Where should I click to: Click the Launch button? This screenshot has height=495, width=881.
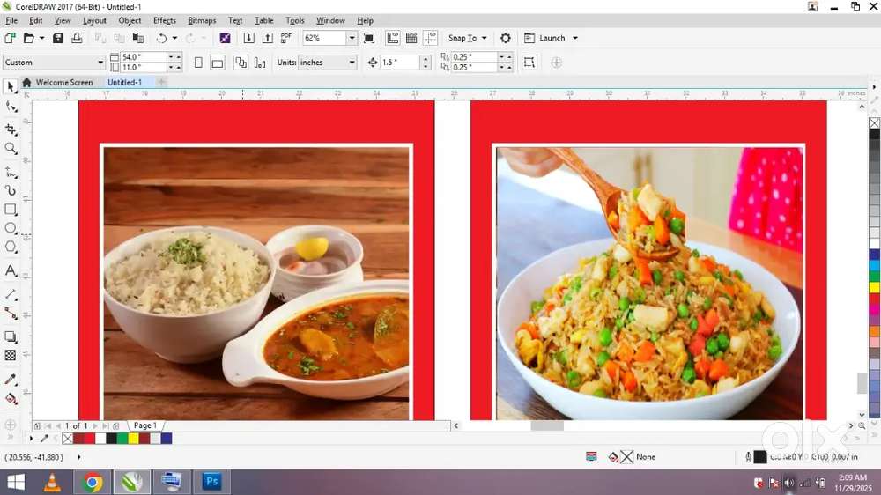552,38
